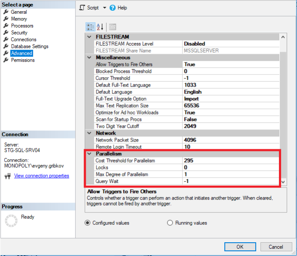Edit Max Degree of Parallelism value

pos(231,174)
